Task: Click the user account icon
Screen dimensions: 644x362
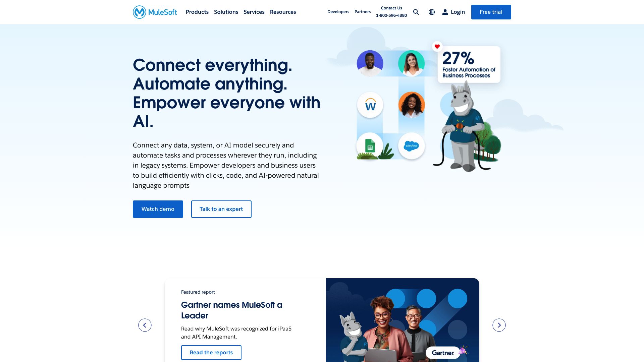Action: tap(445, 12)
